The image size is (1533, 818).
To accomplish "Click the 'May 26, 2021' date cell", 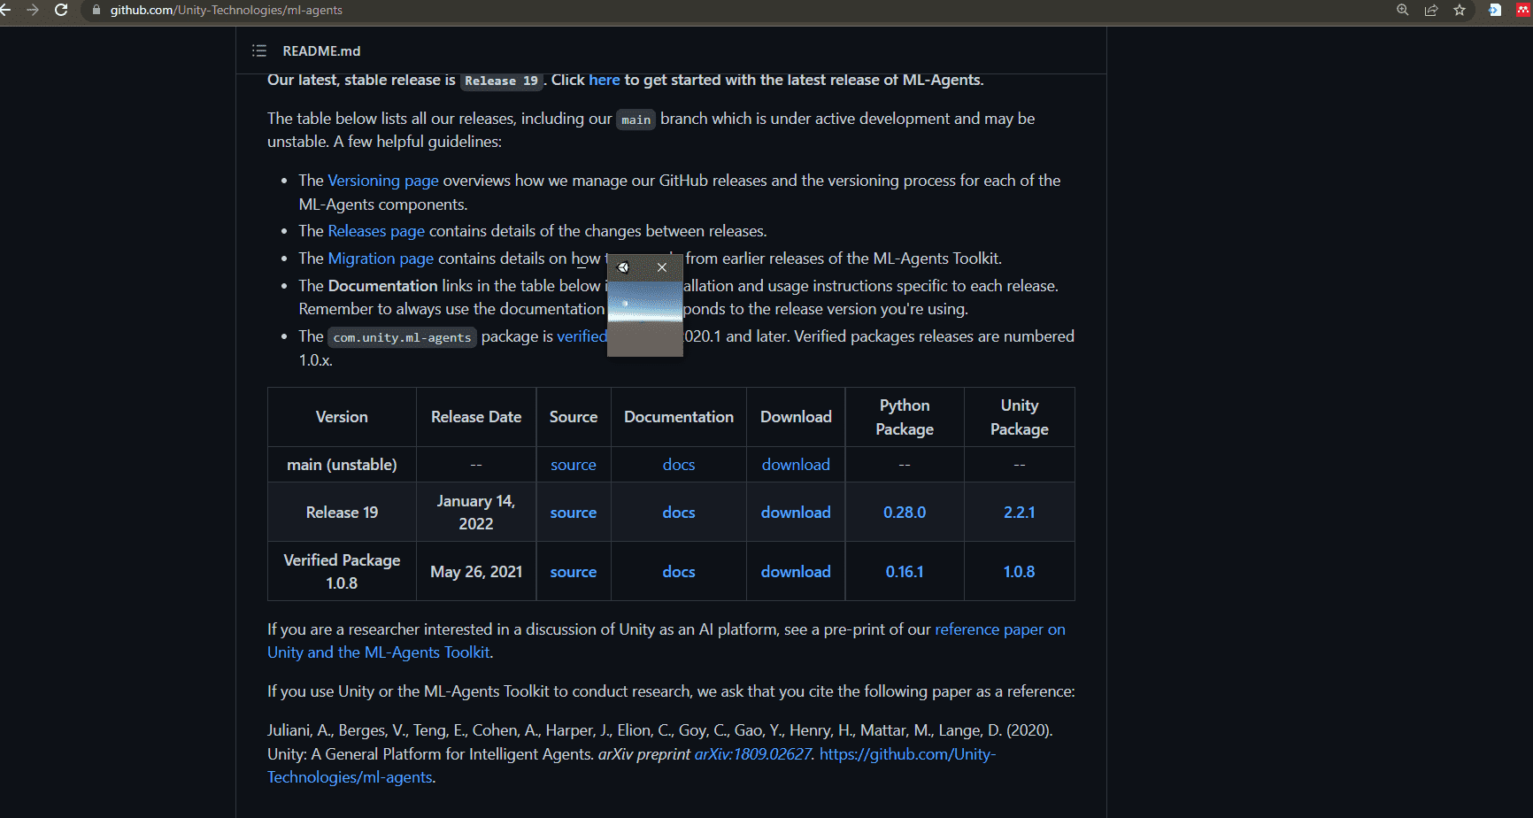I will (476, 572).
